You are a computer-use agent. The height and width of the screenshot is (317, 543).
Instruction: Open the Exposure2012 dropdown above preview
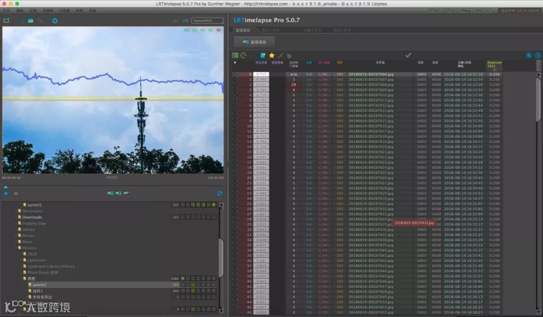pyautogui.click(x=207, y=21)
